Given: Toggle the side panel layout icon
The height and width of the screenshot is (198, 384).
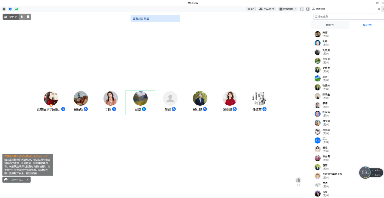Looking at the screenshot, I should (308, 9).
